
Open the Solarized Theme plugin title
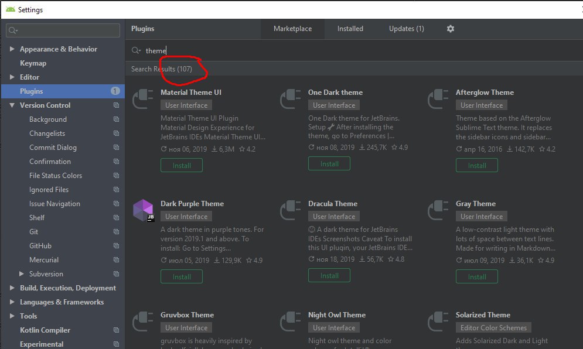coord(483,315)
